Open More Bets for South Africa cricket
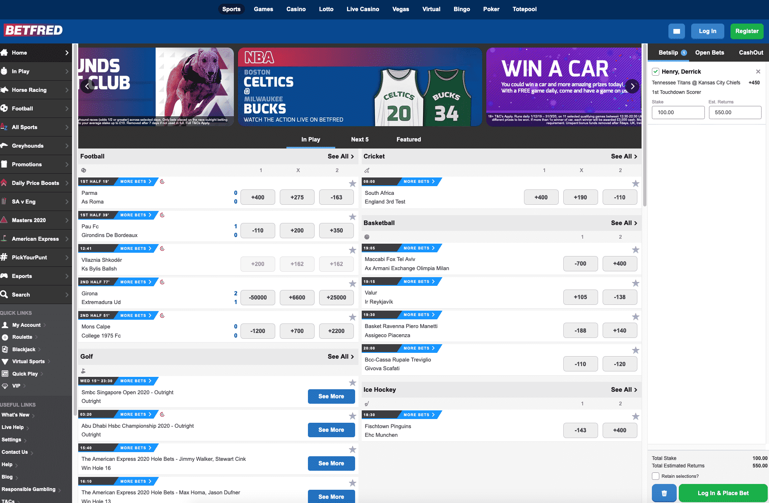769x503 pixels. click(419, 182)
